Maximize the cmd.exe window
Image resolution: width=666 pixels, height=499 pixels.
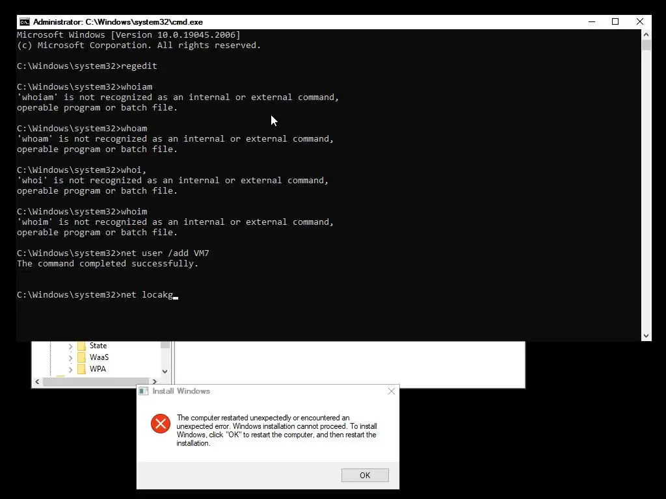point(615,21)
